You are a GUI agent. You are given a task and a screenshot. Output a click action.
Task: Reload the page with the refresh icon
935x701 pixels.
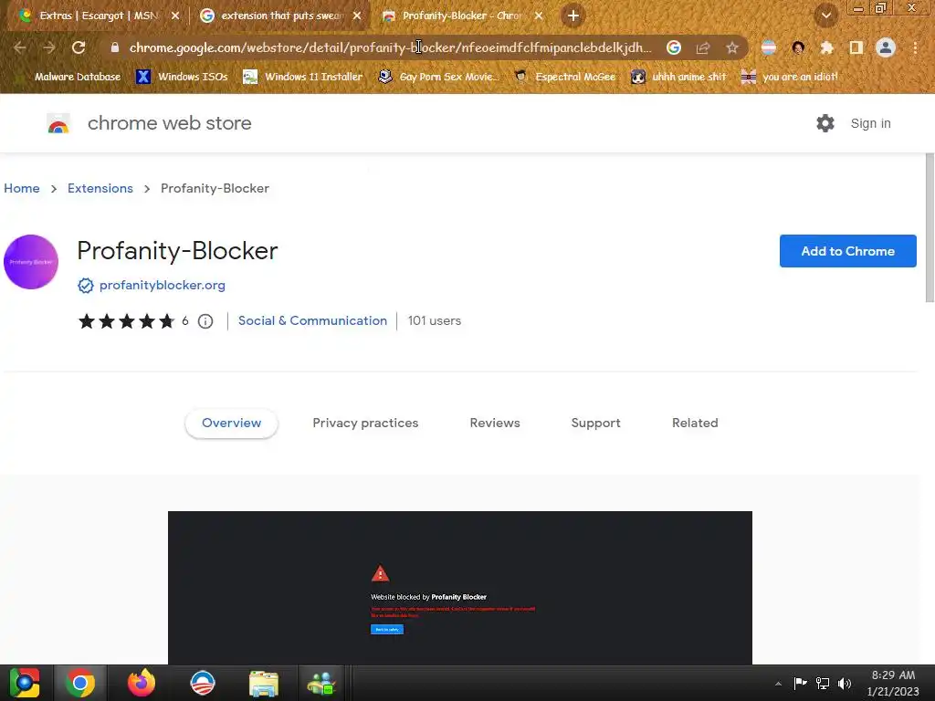79,47
